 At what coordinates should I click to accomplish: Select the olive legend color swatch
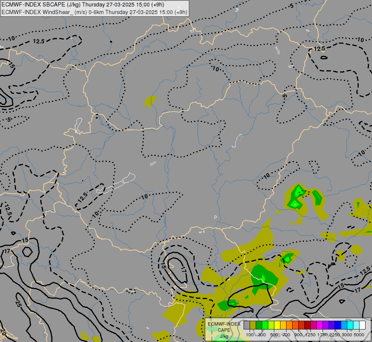[x=253, y=325]
